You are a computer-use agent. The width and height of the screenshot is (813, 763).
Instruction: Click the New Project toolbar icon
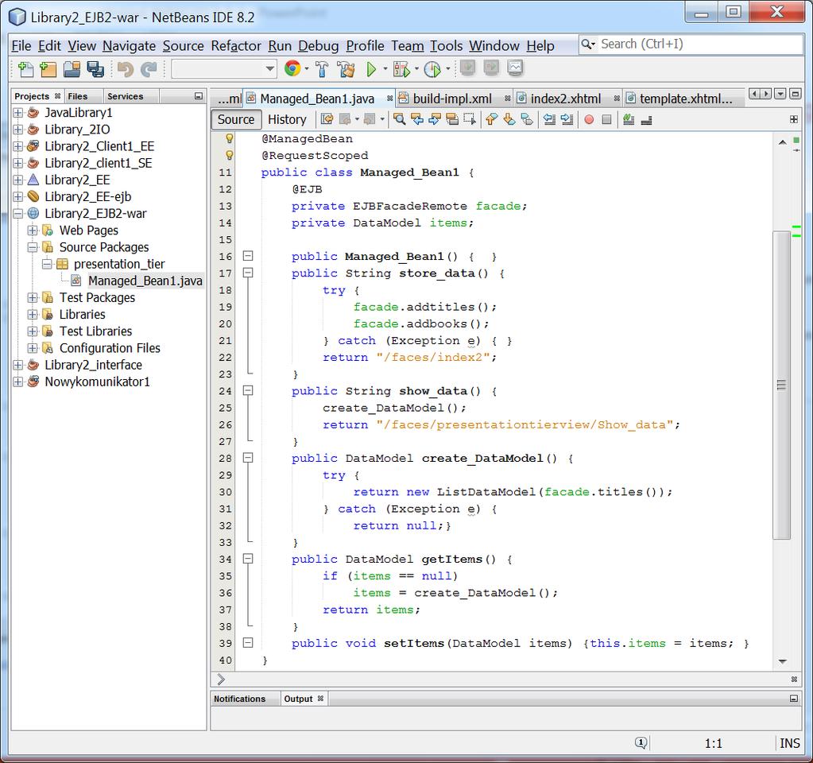tap(48, 69)
